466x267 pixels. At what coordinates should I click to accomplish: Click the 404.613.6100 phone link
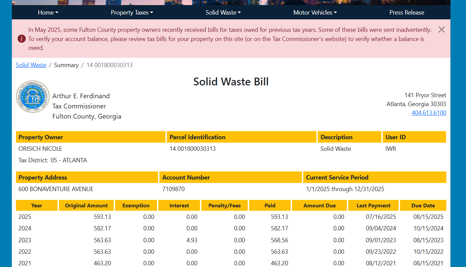tap(428, 113)
